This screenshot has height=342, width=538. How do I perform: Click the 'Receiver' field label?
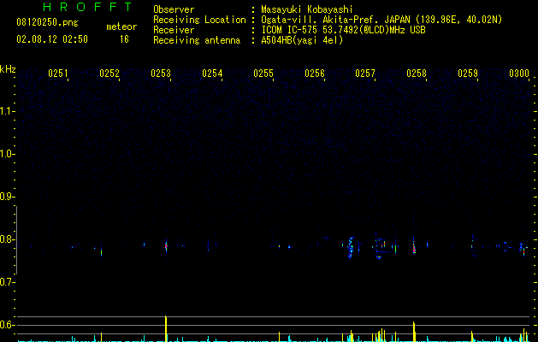(174, 30)
